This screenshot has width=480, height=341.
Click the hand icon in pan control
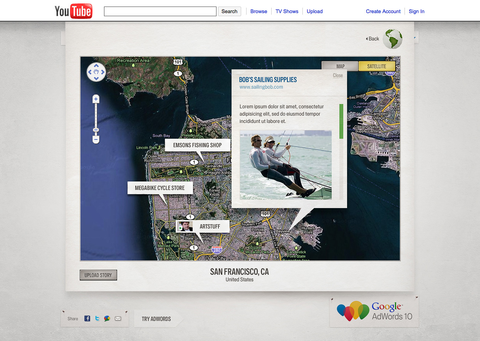96,72
